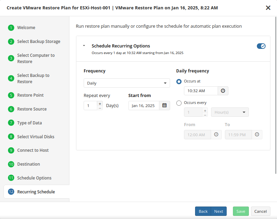Click step 8 Select Virtual Disks badge
This screenshot has width=277, height=219.
click(x=11, y=137)
